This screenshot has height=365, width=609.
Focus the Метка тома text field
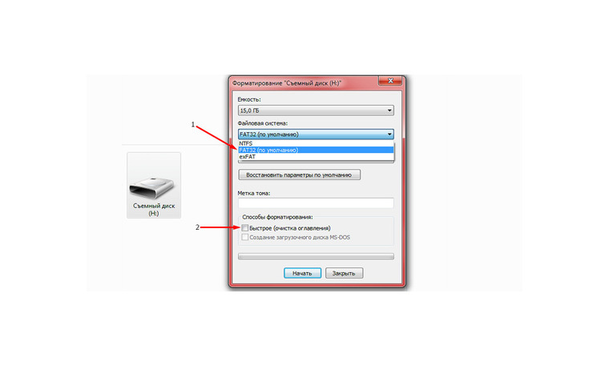[316, 203]
